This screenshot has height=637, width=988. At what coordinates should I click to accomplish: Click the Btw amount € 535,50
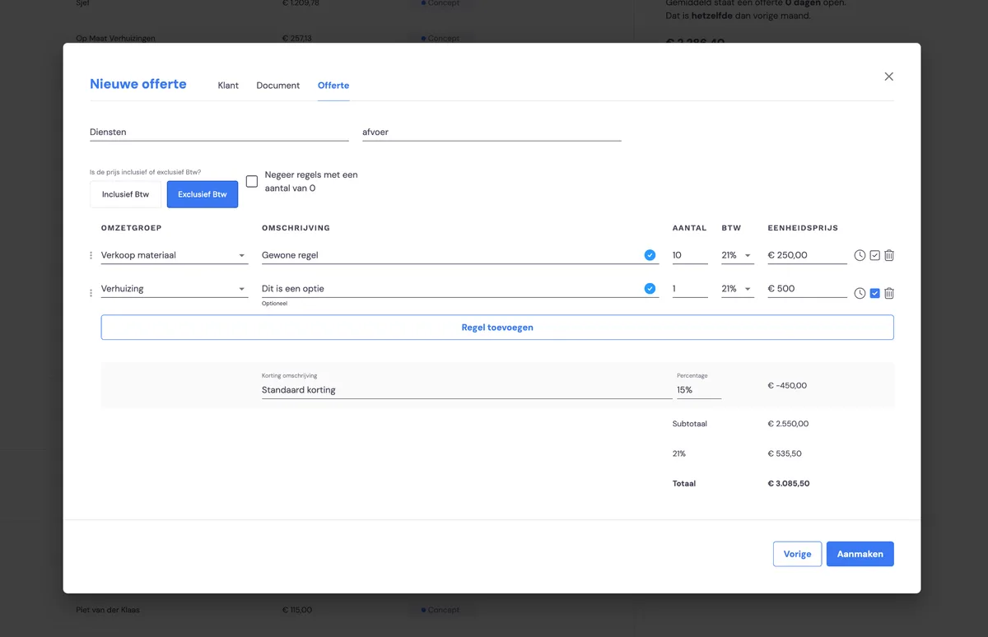[x=785, y=453]
